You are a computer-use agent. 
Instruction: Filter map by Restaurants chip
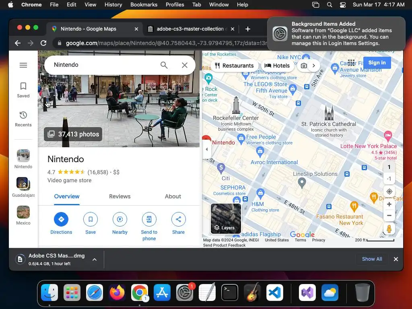(x=234, y=66)
